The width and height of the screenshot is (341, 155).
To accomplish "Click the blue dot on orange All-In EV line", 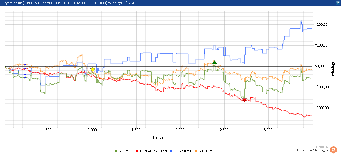I will pyautogui.click(x=25, y=65).
